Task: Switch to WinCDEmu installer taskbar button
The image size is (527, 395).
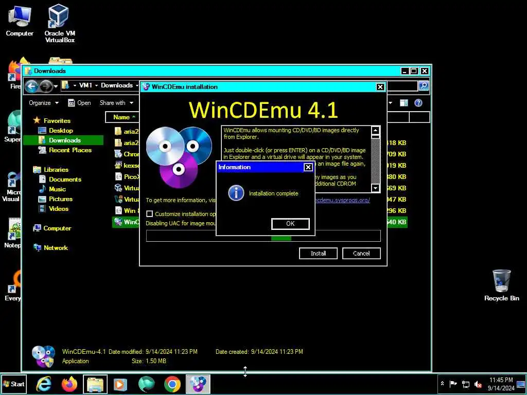Action: pos(198,384)
